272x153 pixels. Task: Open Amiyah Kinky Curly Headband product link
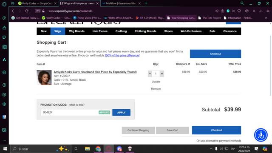pyautogui.click(x=95, y=72)
